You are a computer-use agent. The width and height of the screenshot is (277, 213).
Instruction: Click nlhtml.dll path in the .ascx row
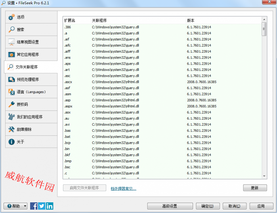115,82
